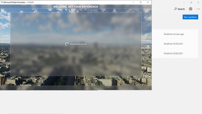Image resolution: width=202 pixels, height=114 pixels.
Task: Minimize the Microsoft Flight Simulator window
Action: pos(133,2)
